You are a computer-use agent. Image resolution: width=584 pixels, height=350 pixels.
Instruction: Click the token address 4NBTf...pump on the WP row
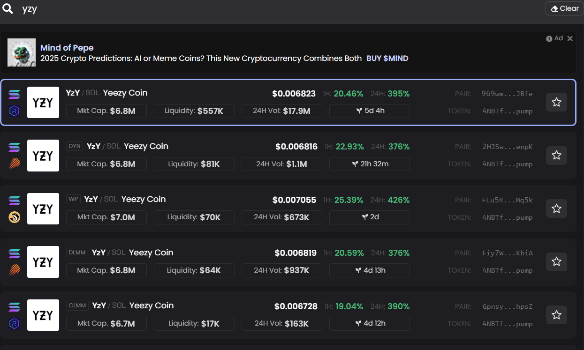pyautogui.click(x=508, y=217)
